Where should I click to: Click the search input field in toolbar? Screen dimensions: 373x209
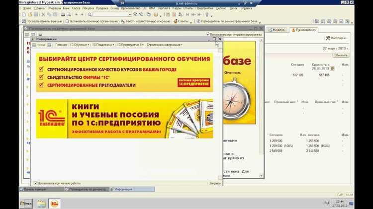coord(110,14)
